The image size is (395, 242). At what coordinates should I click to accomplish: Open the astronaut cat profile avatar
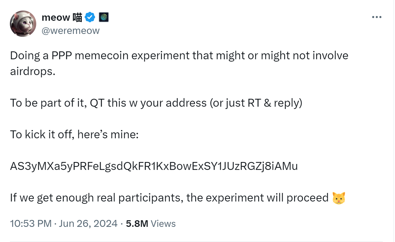(x=23, y=24)
